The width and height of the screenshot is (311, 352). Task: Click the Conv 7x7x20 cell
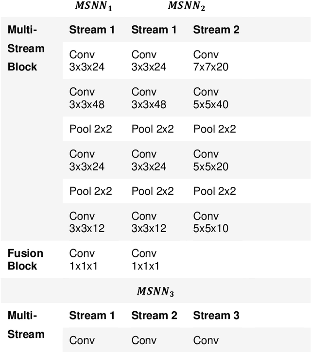point(211,61)
